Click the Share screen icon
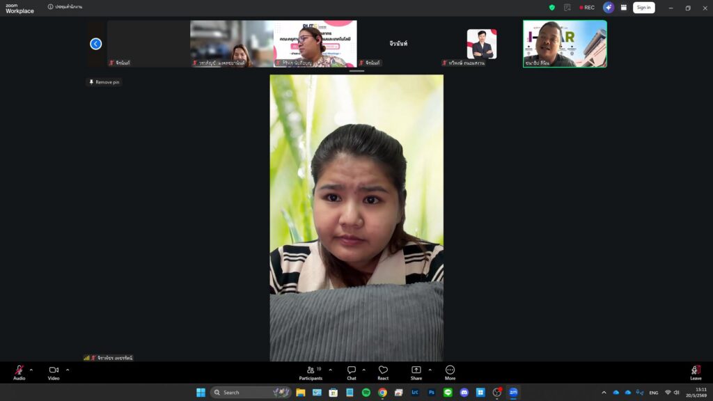This screenshot has width=713, height=401. tap(416, 372)
